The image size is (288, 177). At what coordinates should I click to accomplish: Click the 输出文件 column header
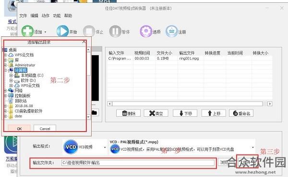(187, 53)
